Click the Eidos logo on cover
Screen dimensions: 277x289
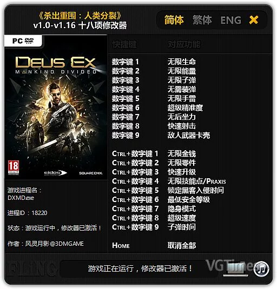[x=55, y=173]
